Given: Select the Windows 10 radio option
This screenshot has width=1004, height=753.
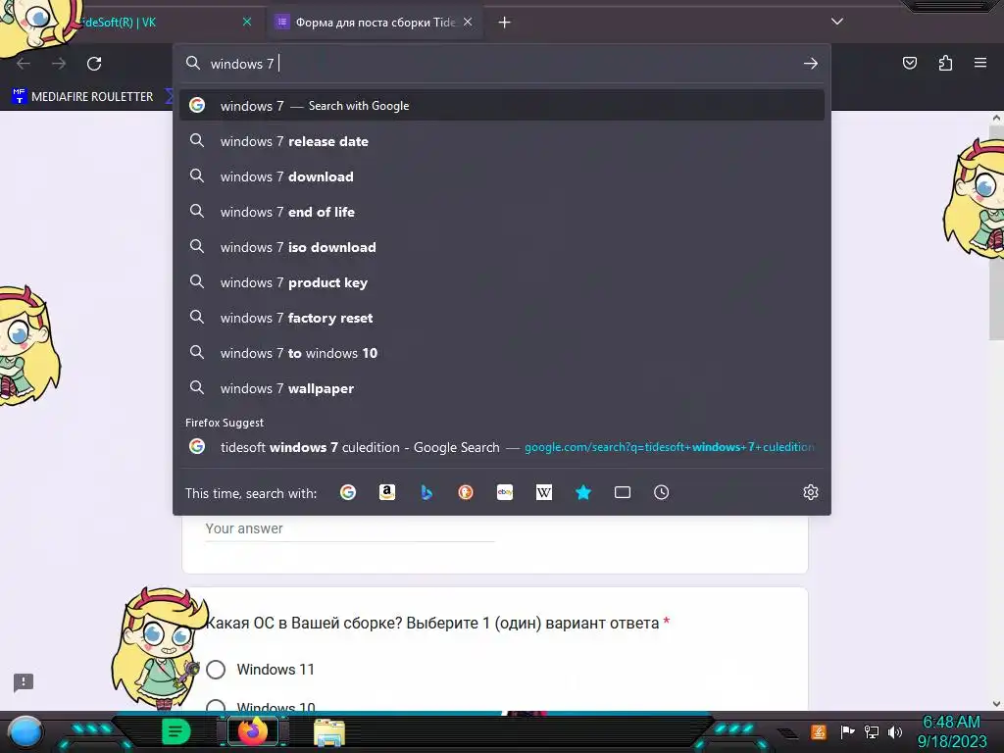Looking at the screenshot, I should (216, 705).
